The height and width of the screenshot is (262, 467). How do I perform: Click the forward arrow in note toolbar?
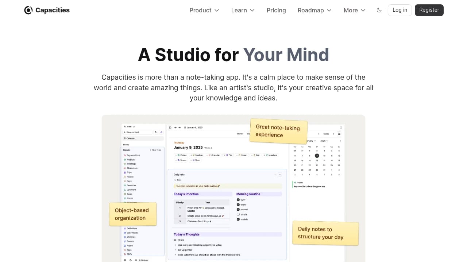pos(180,128)
